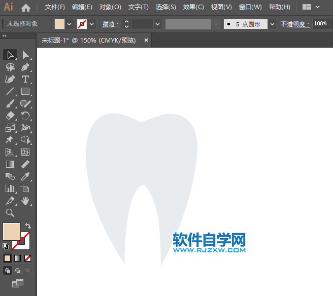
Task: Open the 效果(C) menu
Action: (193, 7)
